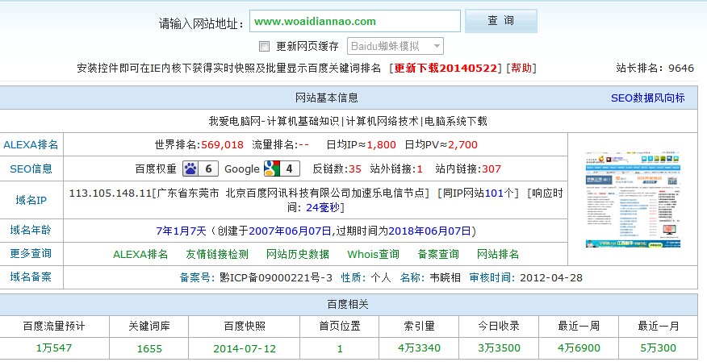Image resolution: width=707 pixels, height=362 pixels.
Task: Click the 索引量 column header
Action: coord(419,326)
